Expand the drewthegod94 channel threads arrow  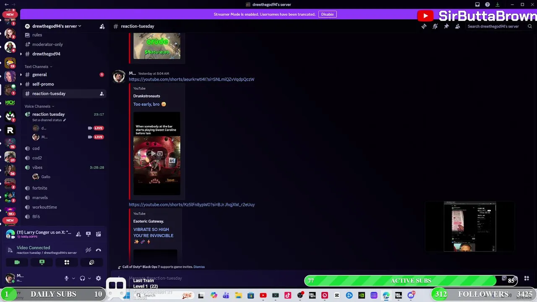coord(21,54)
